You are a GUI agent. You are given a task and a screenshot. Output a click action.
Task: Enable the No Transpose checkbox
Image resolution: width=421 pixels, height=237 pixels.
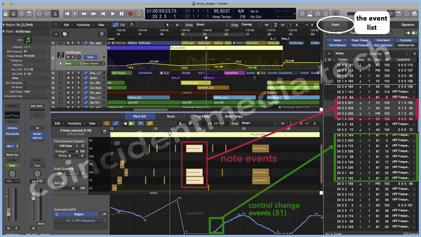click(25, 83)
